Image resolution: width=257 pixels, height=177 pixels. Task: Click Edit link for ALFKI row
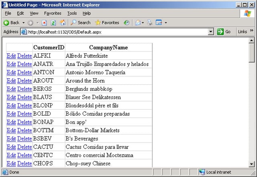click(x=11, y=56)
